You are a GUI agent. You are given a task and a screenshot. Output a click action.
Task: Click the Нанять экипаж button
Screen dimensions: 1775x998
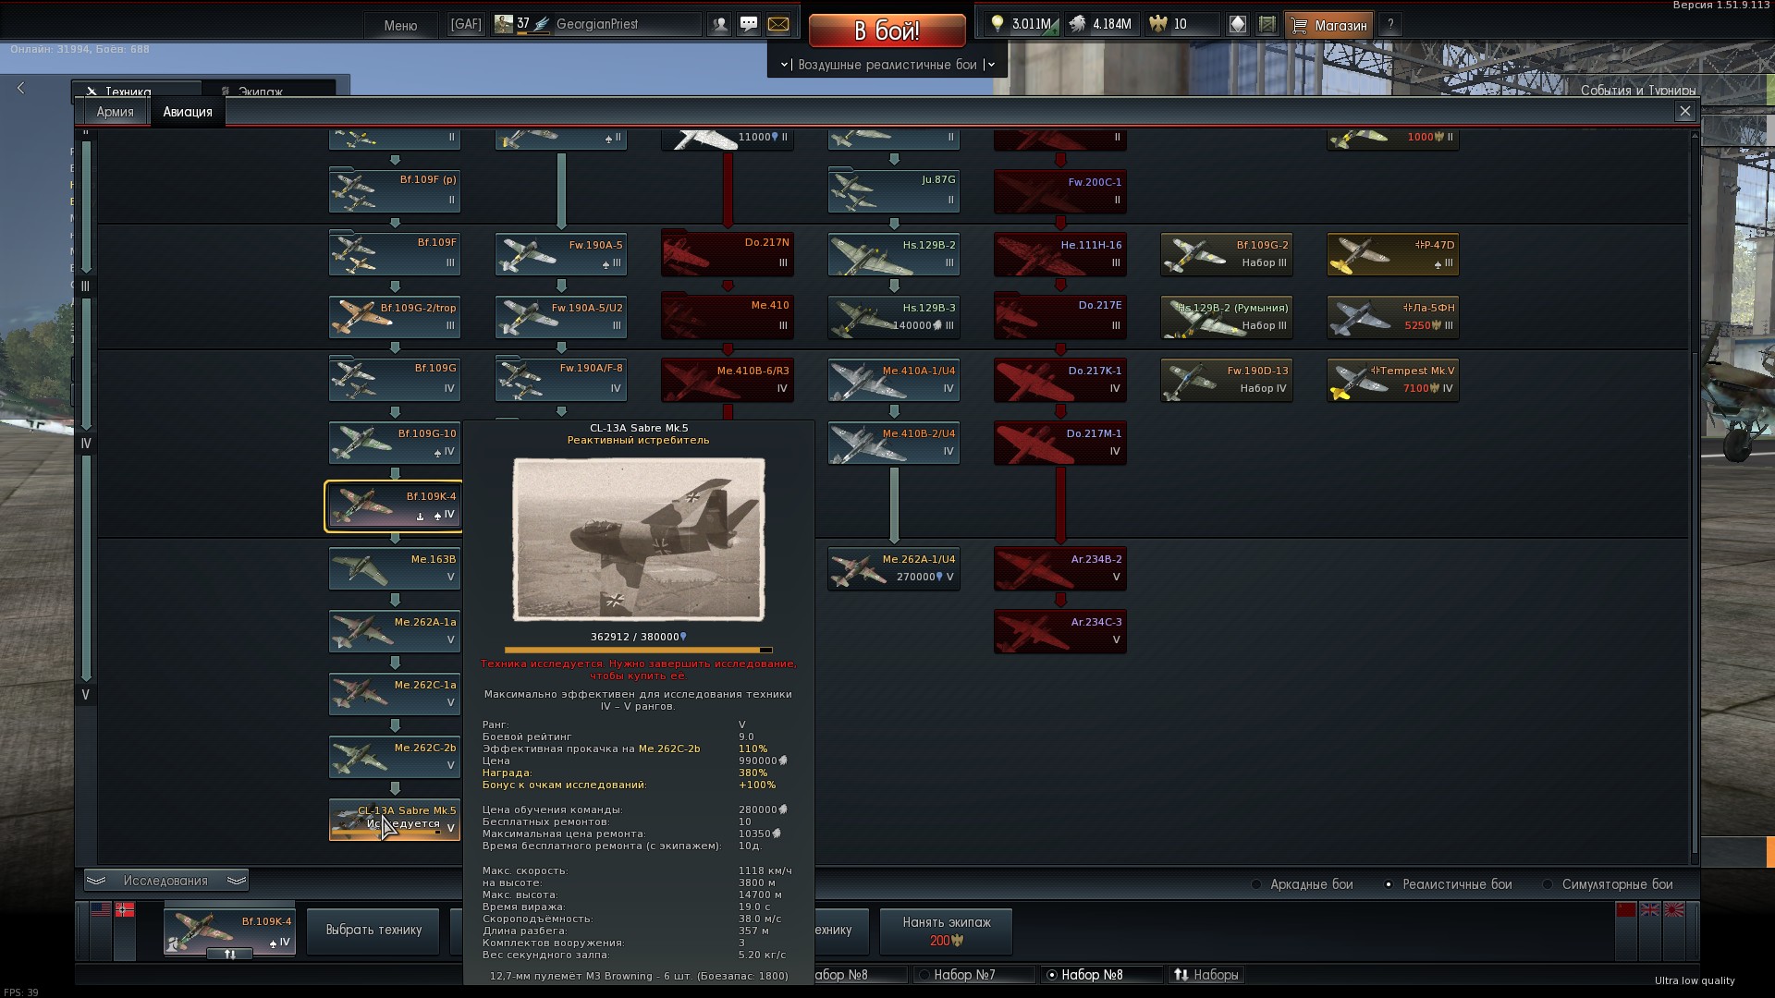tap(946, 931)
